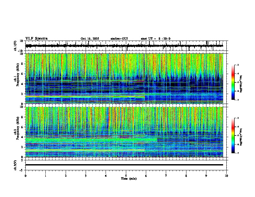The width and height of the screenshot is (255, 197).
Task: Click the "ch.1(V)" waveform axis label
Action: click(15, 46)
